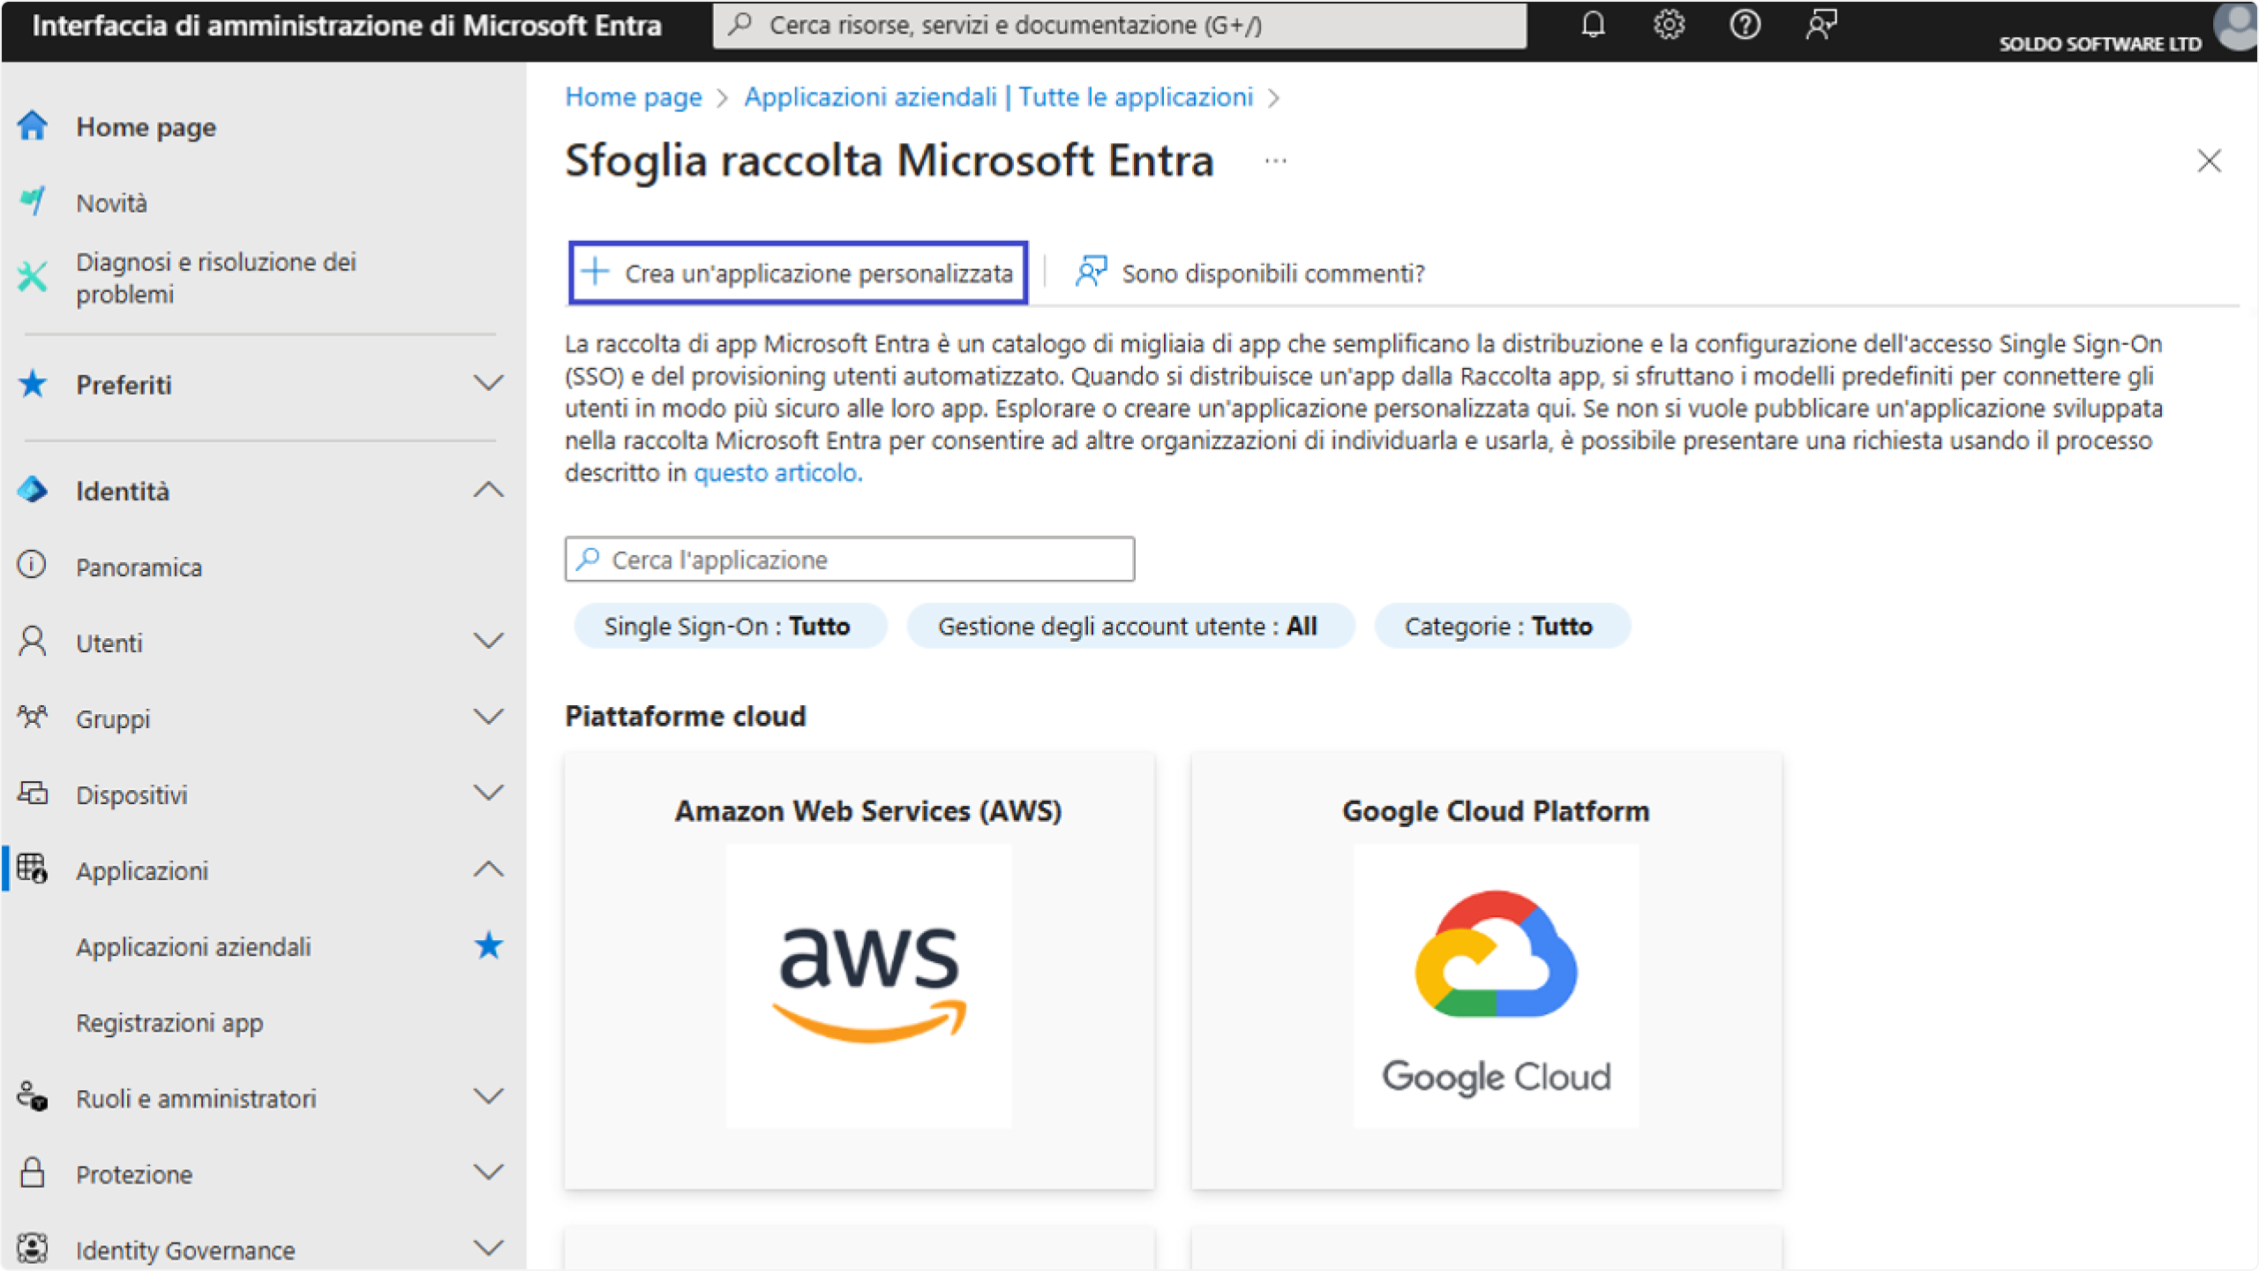
Task: Expand the Utenti chevron
Action: coord(488,642)
